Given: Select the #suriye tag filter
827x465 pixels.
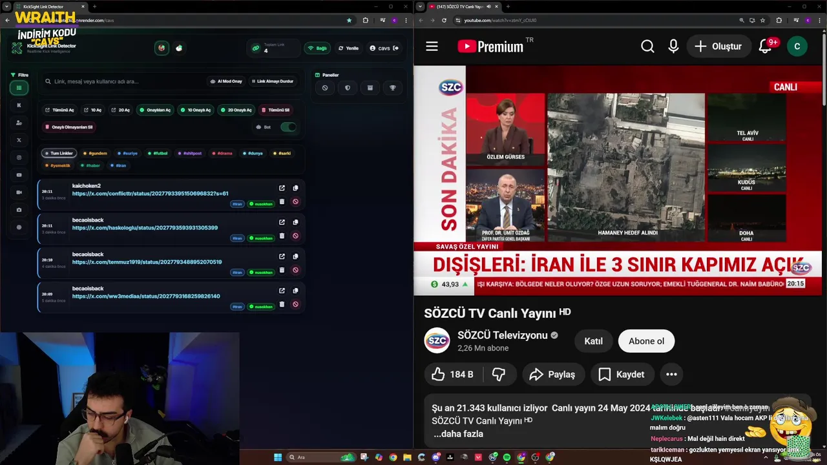Looking at the screenshot, I should click(127, 153).
